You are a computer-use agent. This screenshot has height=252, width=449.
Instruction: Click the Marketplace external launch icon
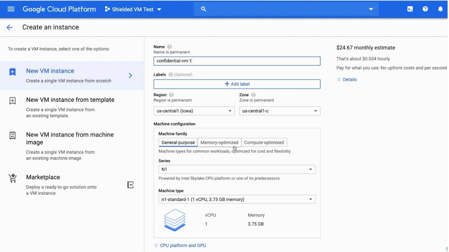click(x=130, y=185)
